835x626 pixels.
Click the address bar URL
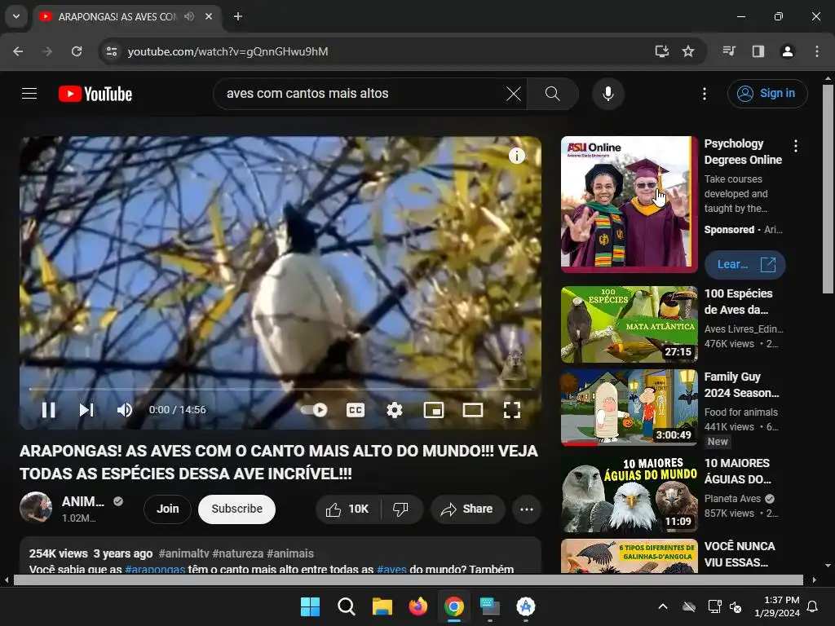pyautogui.click(x=228, y=51)
